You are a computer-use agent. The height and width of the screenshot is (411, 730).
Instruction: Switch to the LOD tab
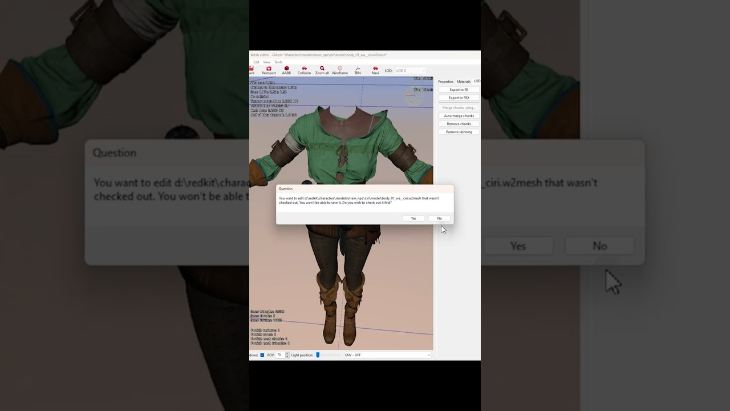coord(477,81)
